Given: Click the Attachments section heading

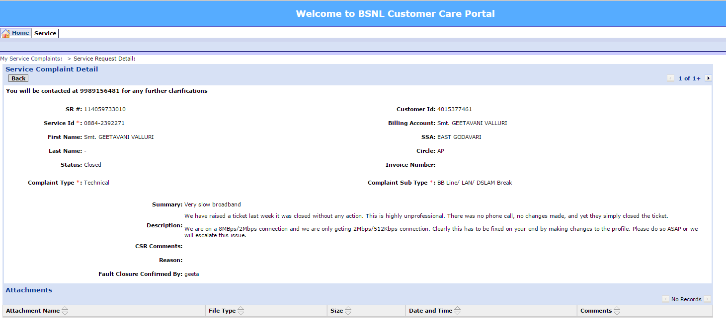Looking at the screenshot, I should [x=29, y=290].
